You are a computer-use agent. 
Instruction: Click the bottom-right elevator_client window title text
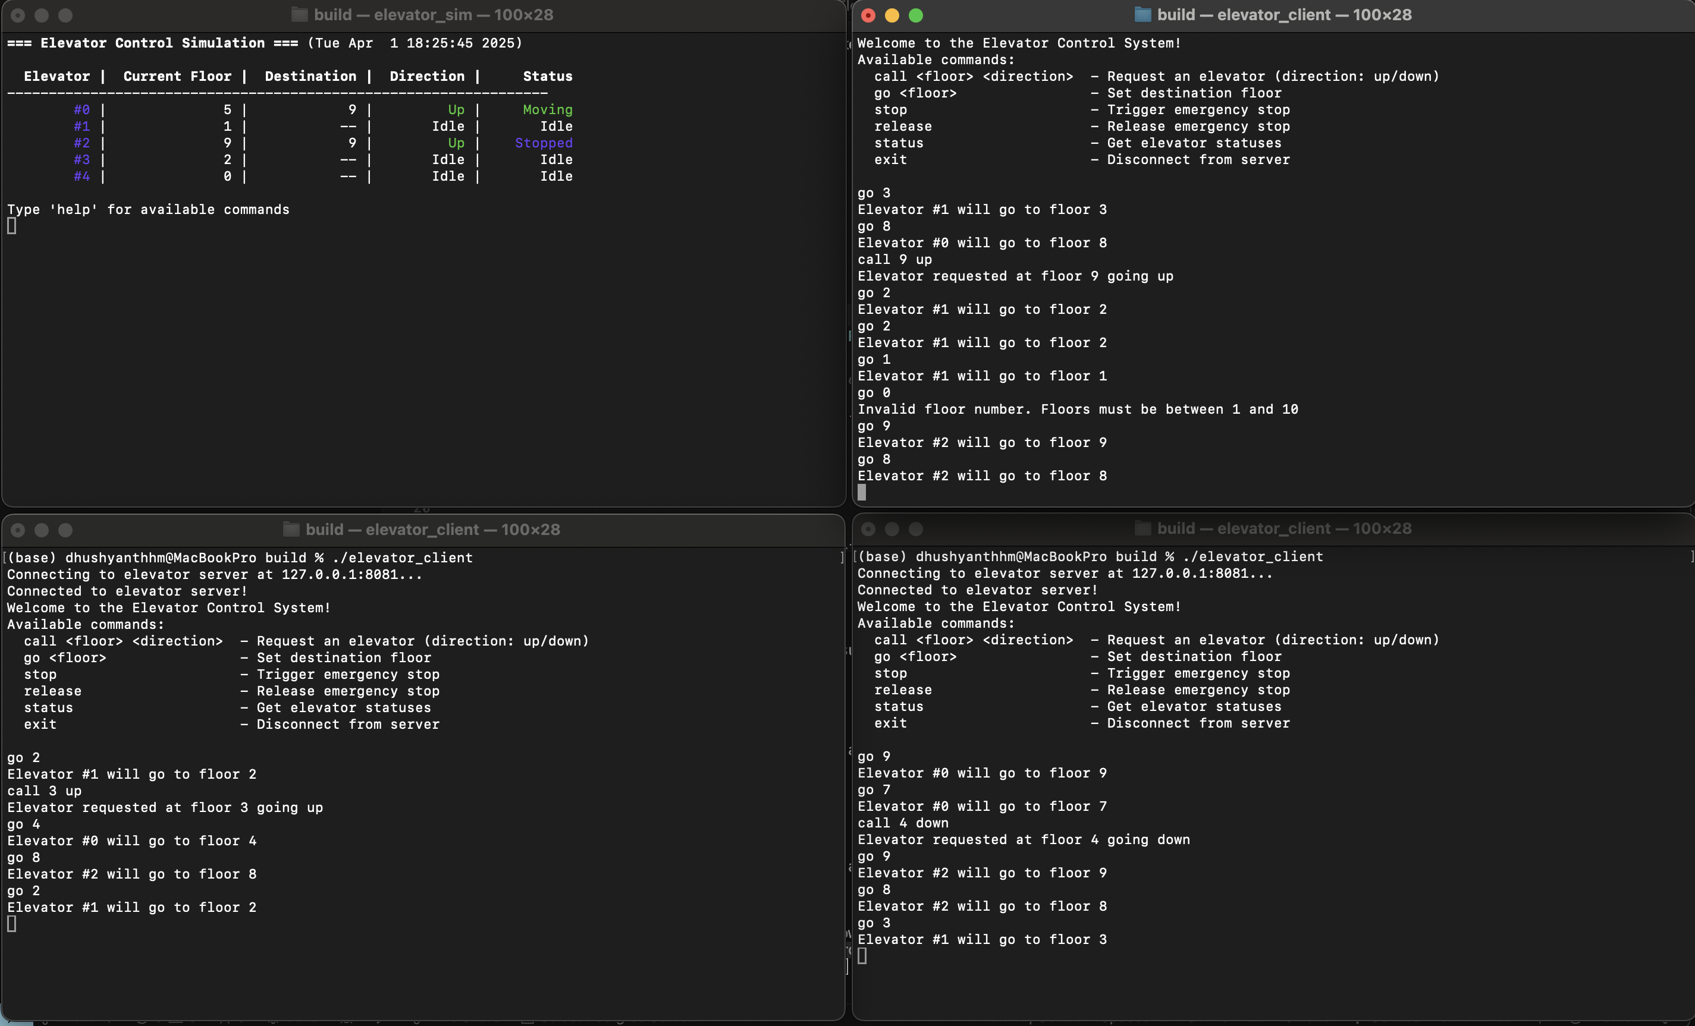(x=1283, y=528)
